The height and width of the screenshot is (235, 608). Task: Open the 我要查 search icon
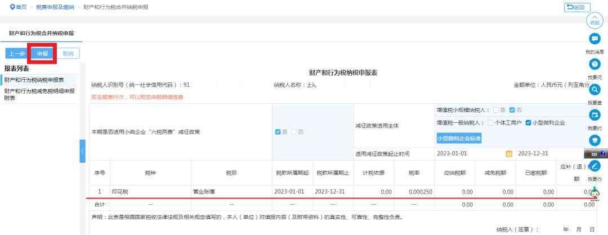click(594, 89)
